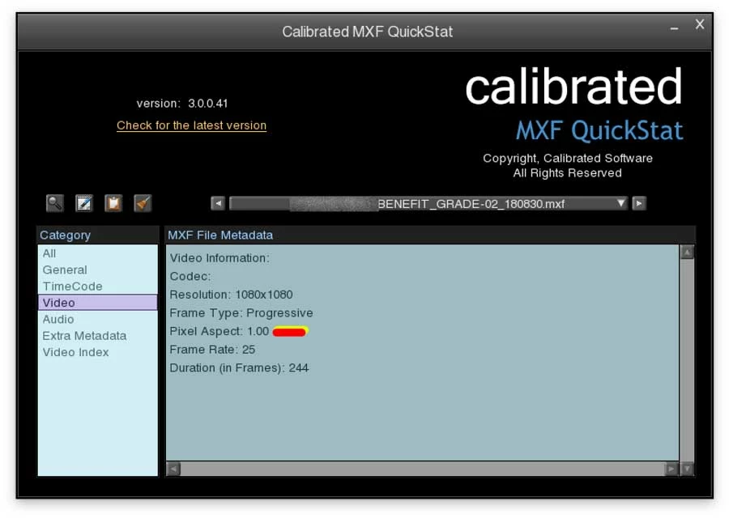Select the TimeCode category
This screenshot has width=729, height=518.
tap(98, 287)
